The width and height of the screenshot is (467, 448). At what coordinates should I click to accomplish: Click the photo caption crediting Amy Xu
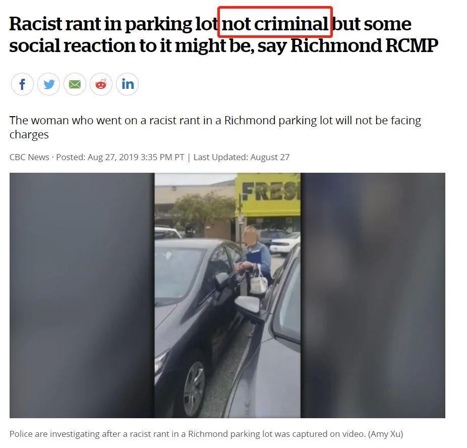[x=206, y=434]
